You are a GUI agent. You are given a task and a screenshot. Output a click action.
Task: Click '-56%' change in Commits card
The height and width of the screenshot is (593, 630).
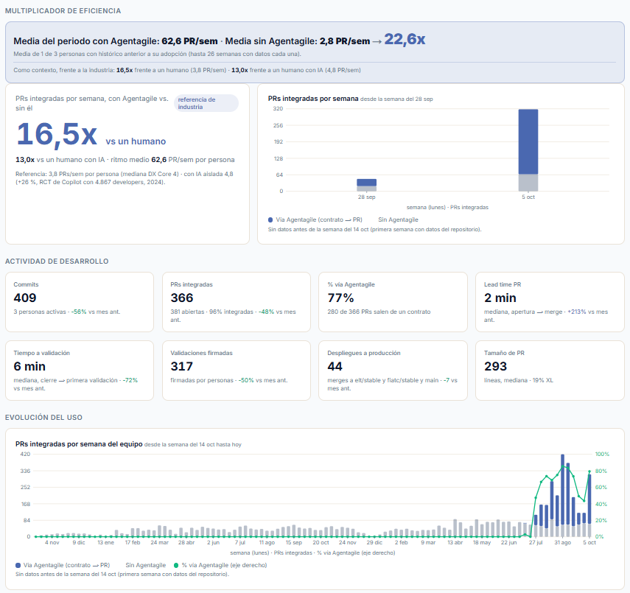coord(79,312)
